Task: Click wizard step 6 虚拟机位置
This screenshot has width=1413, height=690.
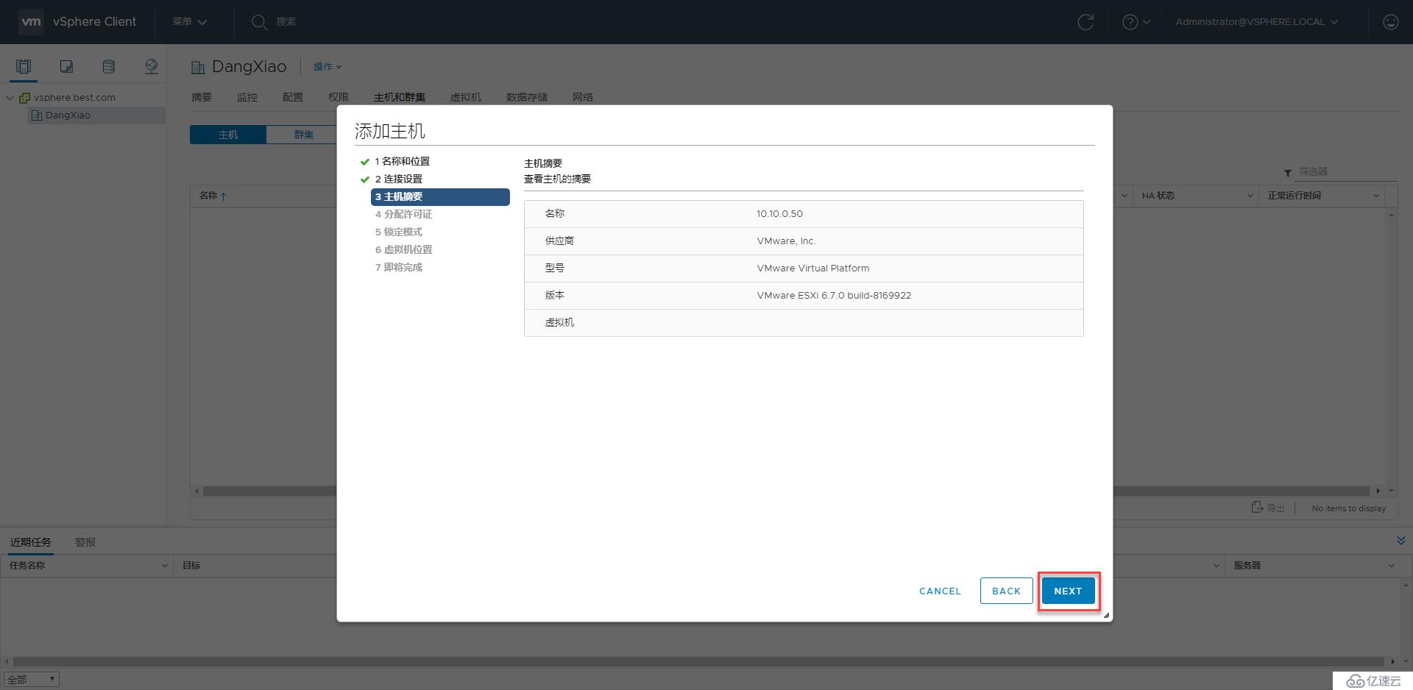Action: pos(404,249)
